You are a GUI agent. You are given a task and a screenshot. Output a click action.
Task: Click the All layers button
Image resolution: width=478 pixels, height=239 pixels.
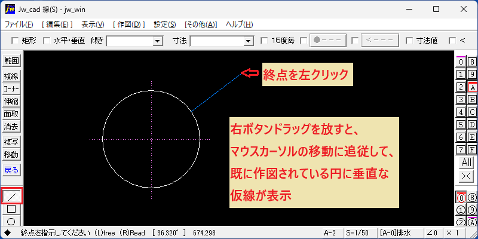467,163
